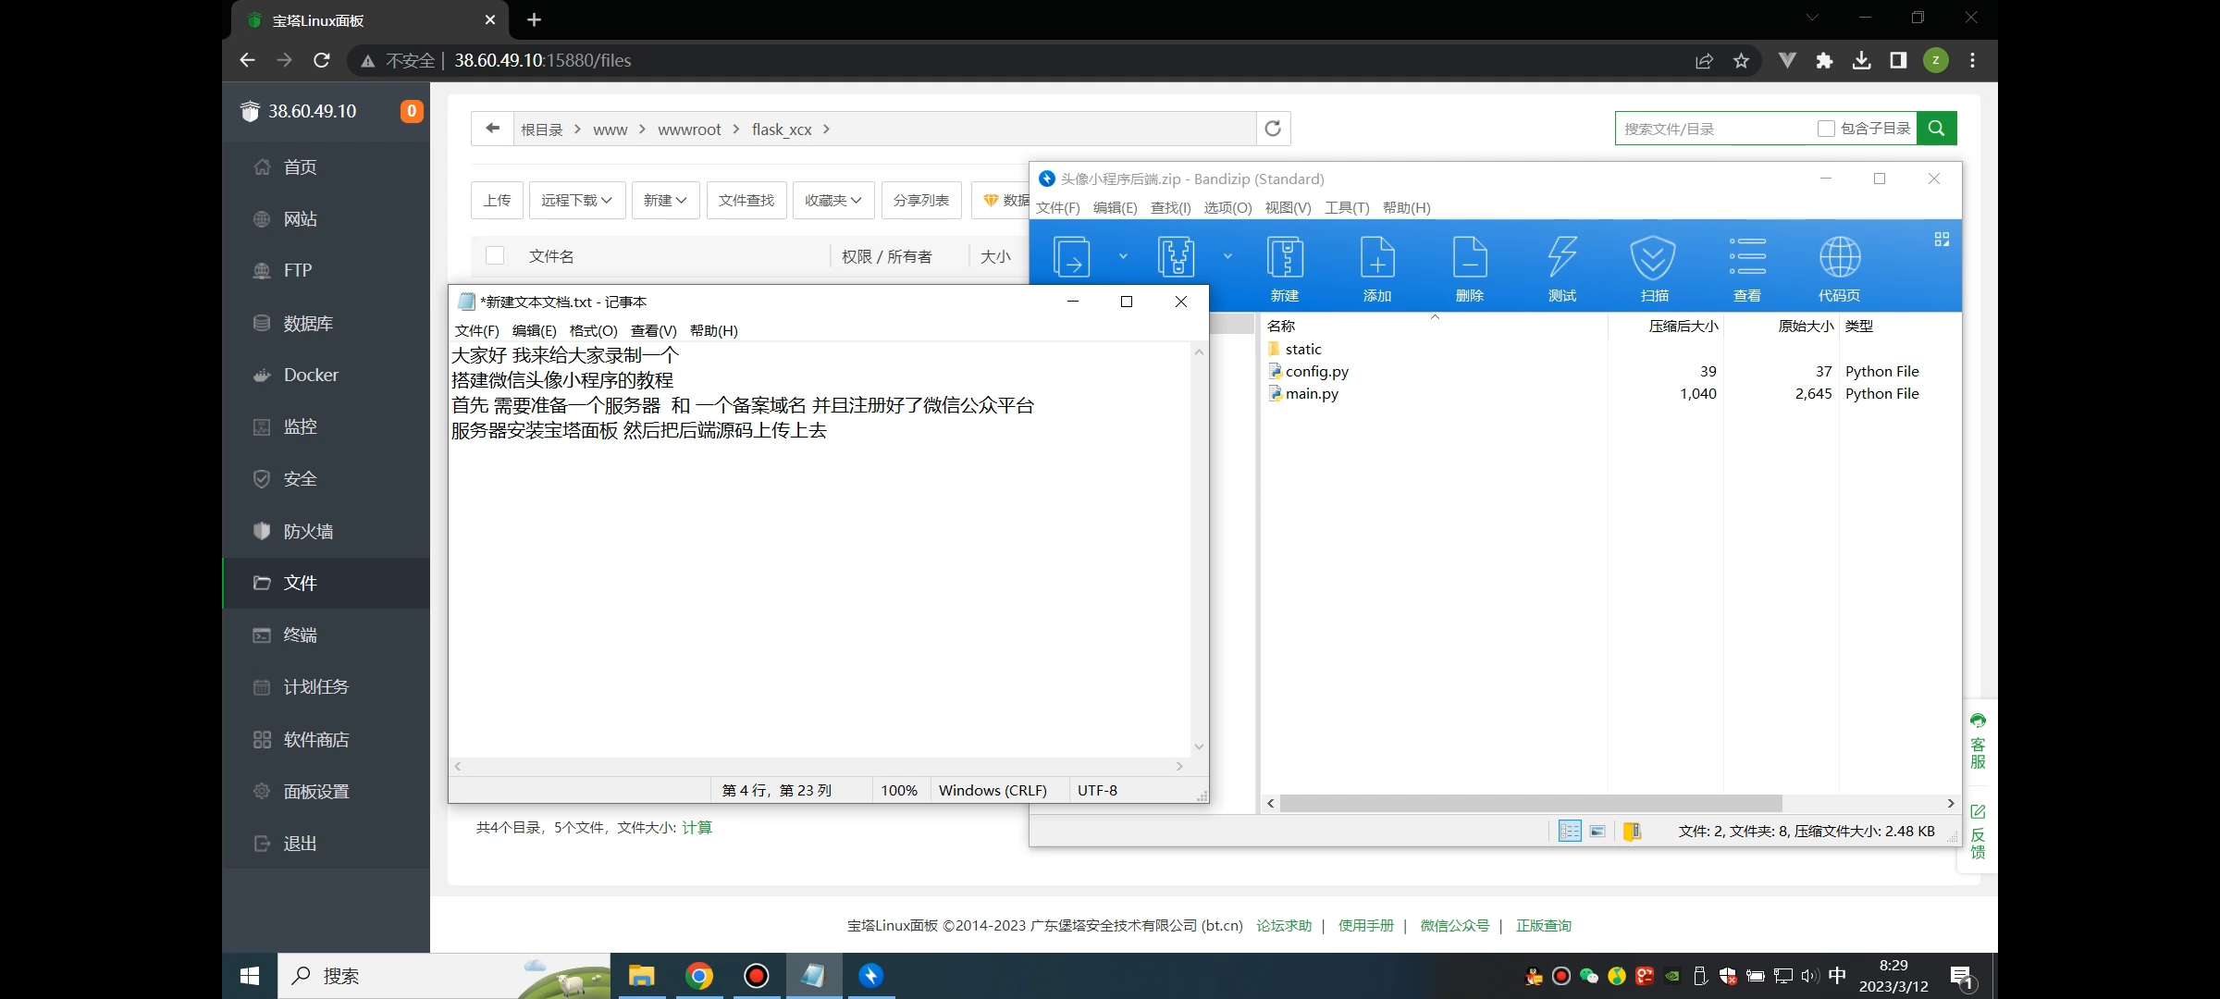Open Chrome from the taskbar
The height and width of the screenshot is (999, 2220).
coord(699,976)
